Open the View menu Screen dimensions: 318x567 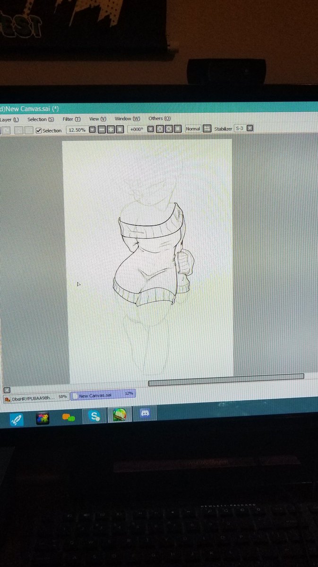point(98,119)
